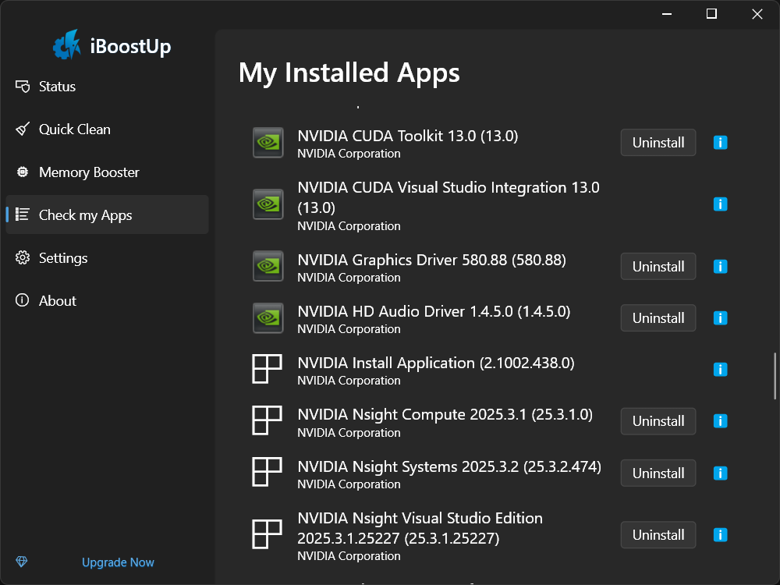Click the Nsight Visual Studio Edition placeholder icon
The height and width of the screenshot is (585, 780).
point(267,534)
